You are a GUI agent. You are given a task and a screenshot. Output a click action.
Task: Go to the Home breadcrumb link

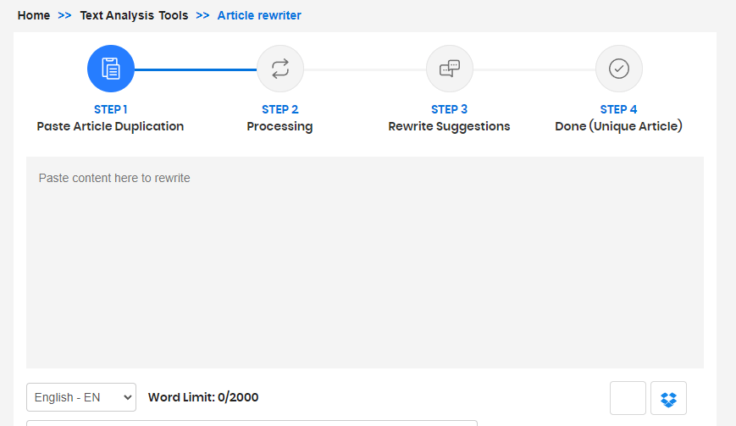coord(34,15)
